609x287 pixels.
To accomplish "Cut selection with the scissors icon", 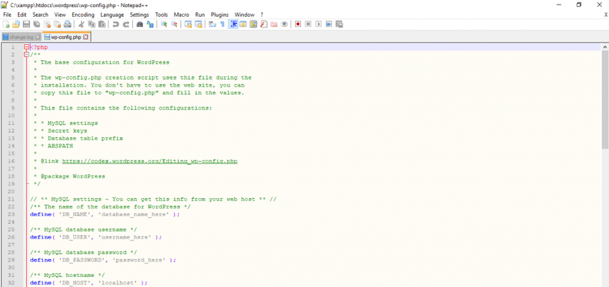I will (81, 24).
